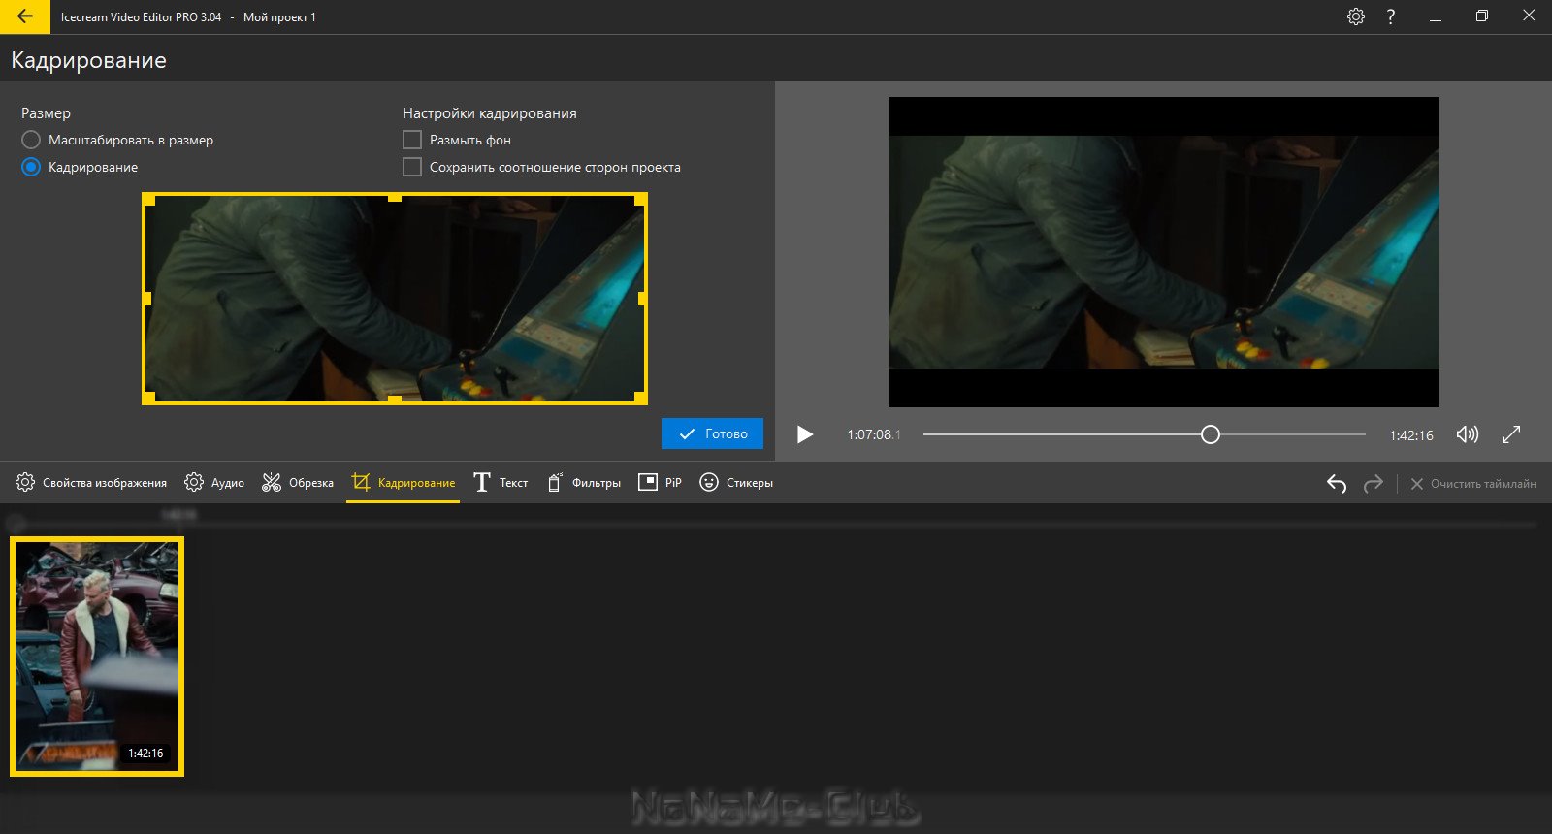Open settings via the gear icon

point(1356,16)
